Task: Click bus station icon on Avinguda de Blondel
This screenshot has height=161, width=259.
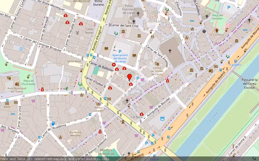Action: click(162, 119)
